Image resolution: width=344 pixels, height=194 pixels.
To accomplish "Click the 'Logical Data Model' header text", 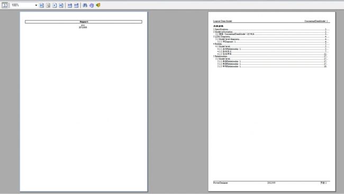I will click(x=222, y=21).
